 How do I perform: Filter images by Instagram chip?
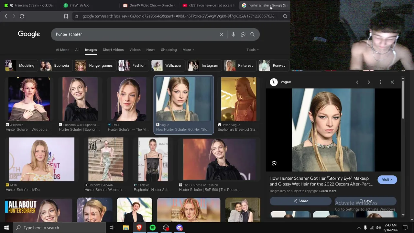click(204, 66)
